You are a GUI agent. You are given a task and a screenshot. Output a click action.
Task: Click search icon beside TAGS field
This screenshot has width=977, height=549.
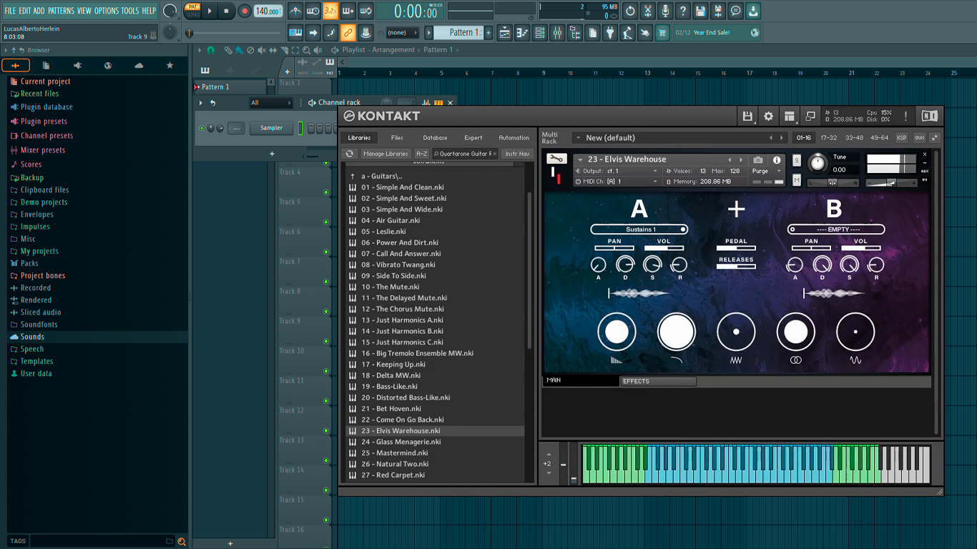(182, 541)
